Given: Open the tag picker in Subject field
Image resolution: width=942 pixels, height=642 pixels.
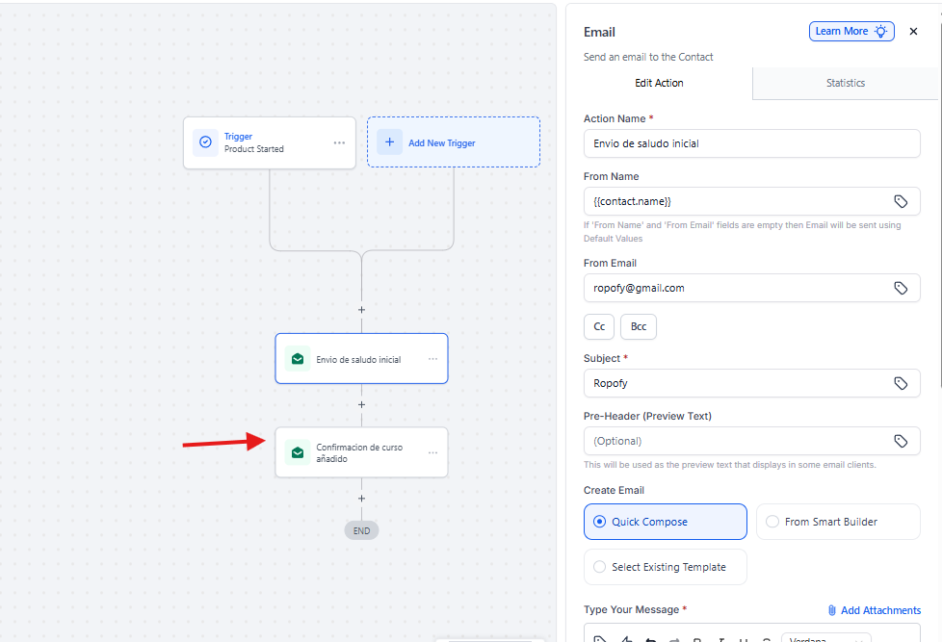Looking at the screenshot, I should (901, 383).
